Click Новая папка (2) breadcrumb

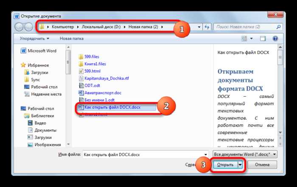point(143,27)
